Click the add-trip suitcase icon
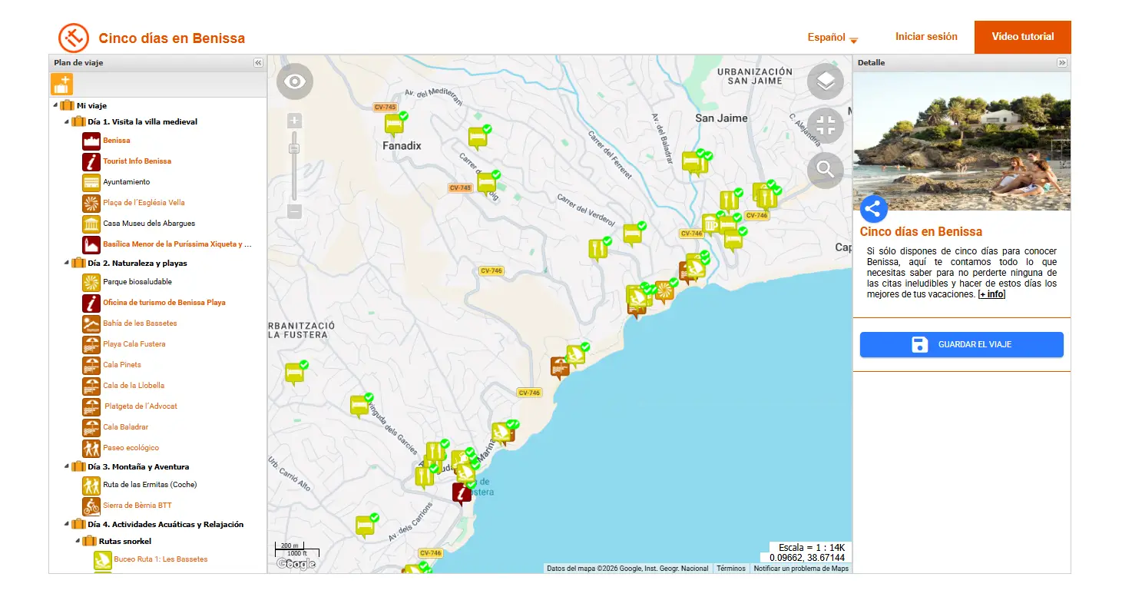1122x597 pixels. (61, 84)
